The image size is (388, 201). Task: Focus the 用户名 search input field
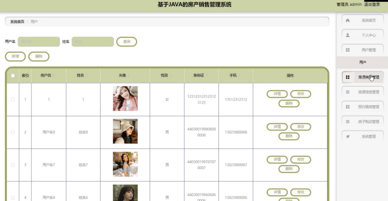39,42
